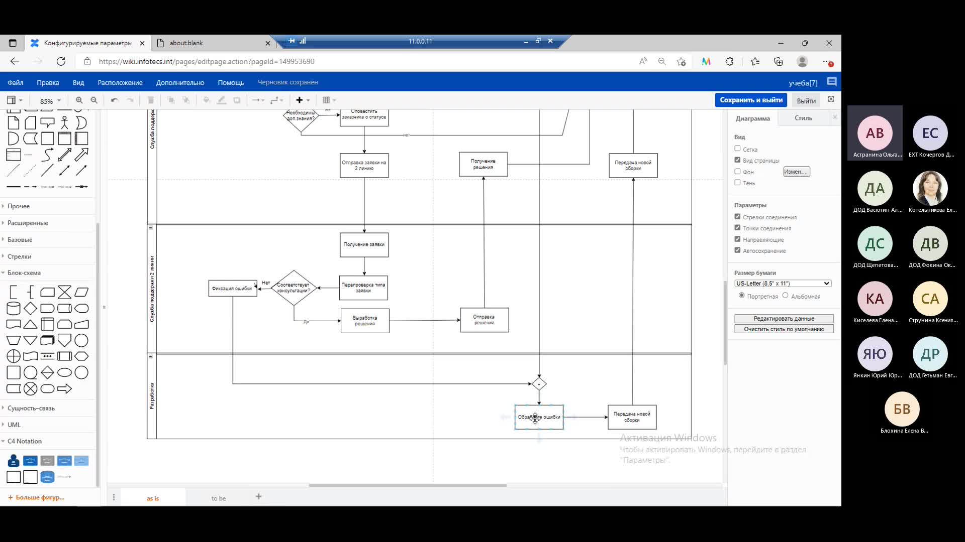This screenshot has height=542, width=965.
Task: Open the pages menu dots beside as is
Action: point(114,497)
